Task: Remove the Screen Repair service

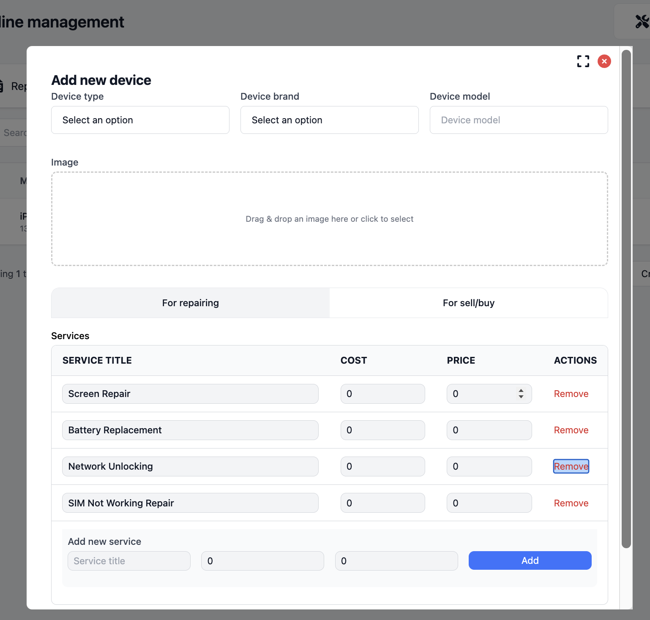Action: pyautogui.click(x=571, y=394)
